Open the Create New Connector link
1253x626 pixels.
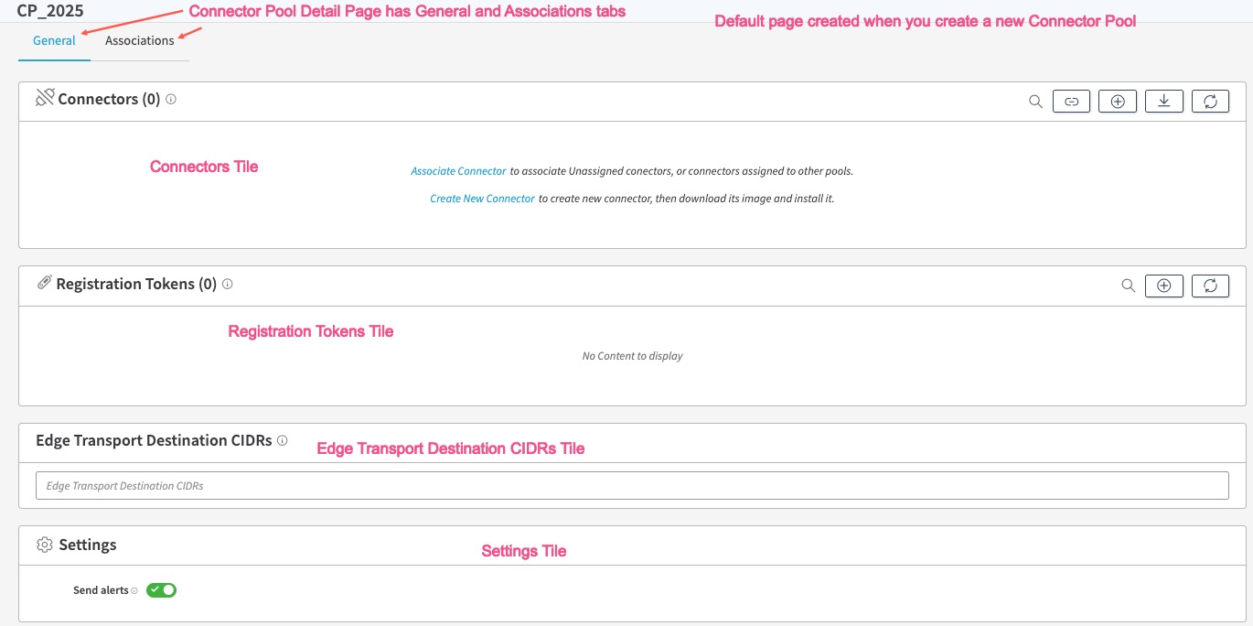pyautogui.click(x=482, y=199)
